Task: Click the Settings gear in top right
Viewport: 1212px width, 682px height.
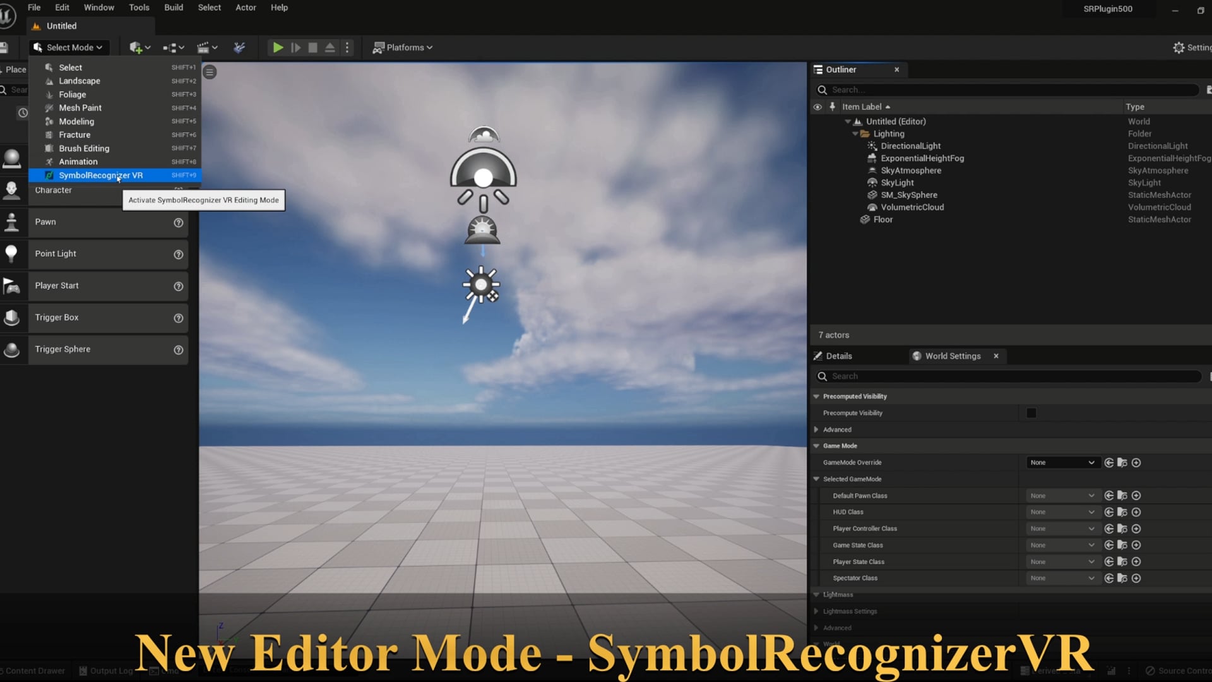Action: tap(1179, 47)
